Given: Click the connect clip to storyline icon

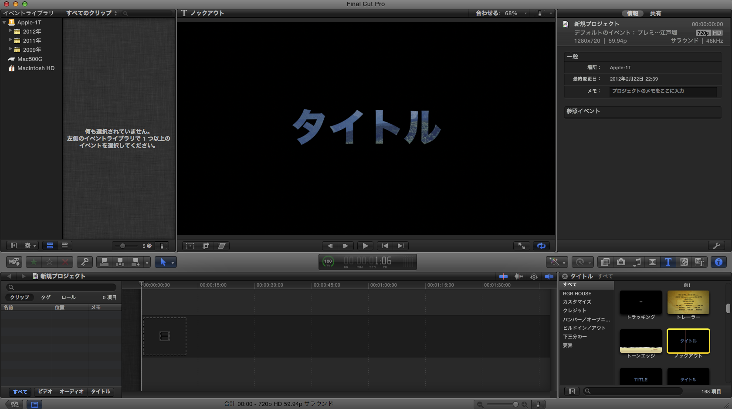Looking at the screenshot, I should pos(105,262).
